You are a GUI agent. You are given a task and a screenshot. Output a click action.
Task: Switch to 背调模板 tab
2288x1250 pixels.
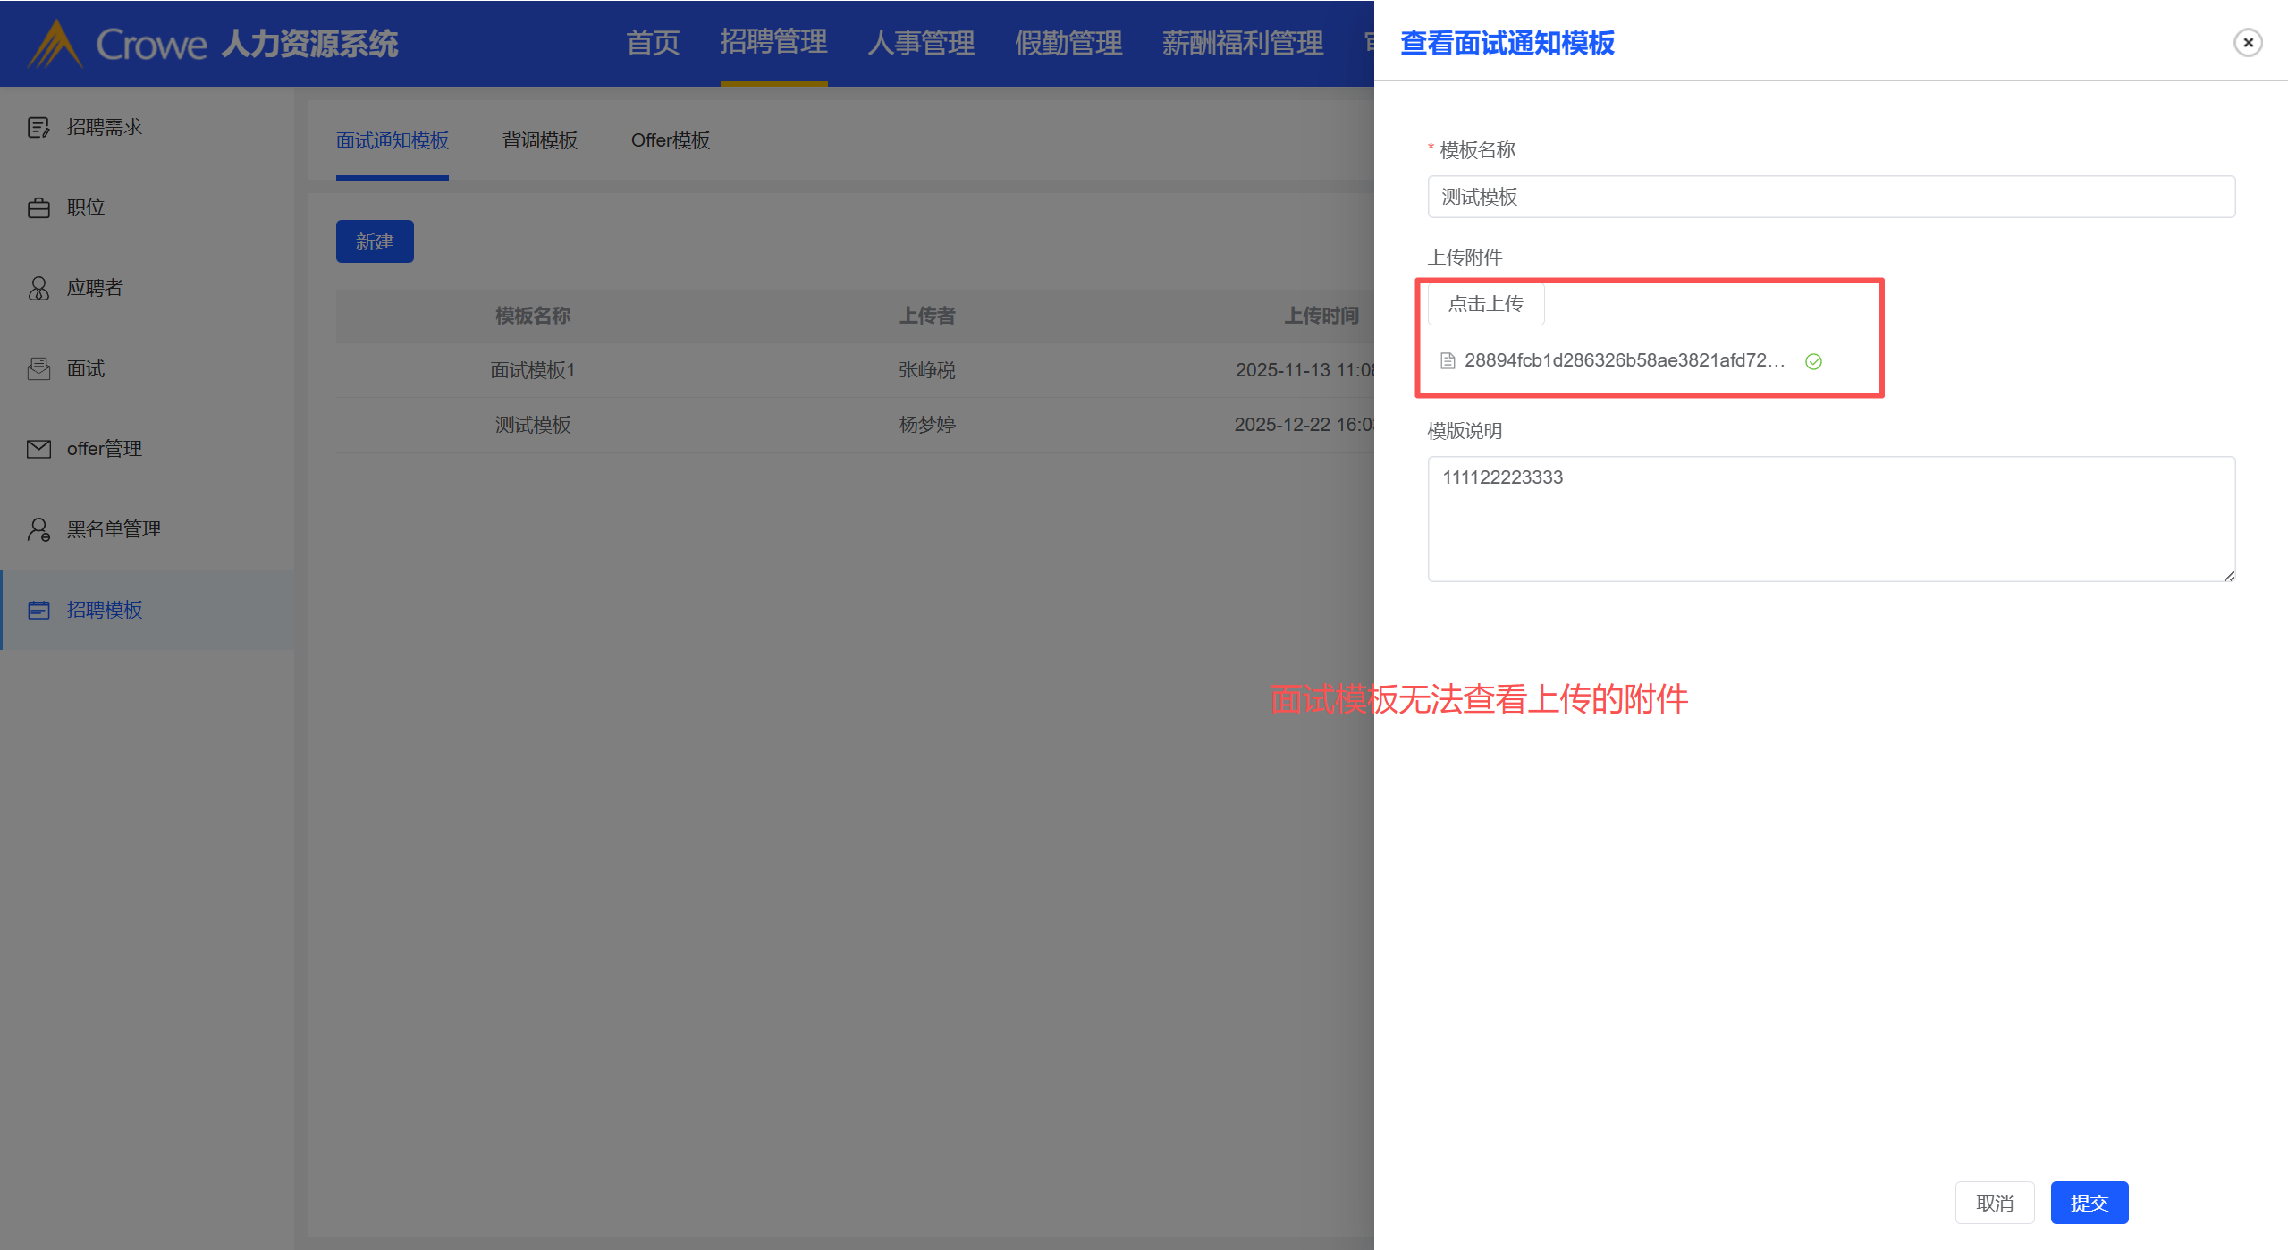(x=539, y=140)
